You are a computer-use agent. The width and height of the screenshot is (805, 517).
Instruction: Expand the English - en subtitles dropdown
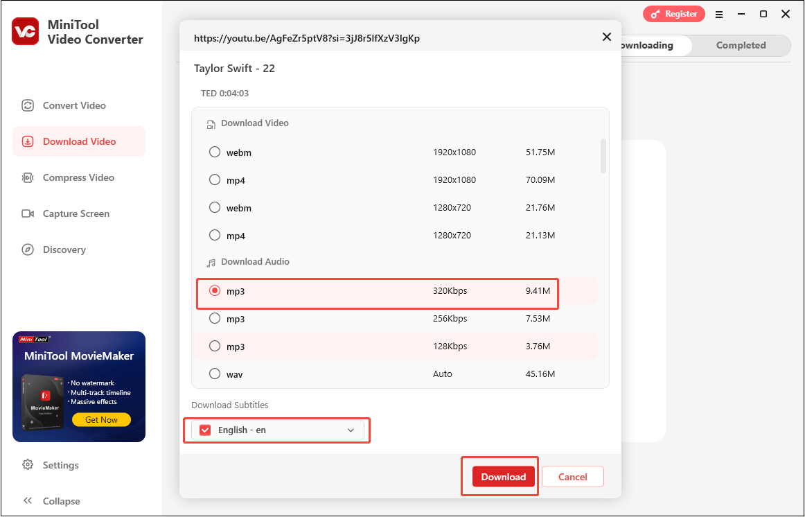click(x=351, y=430)
